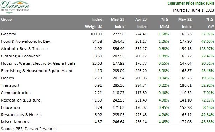Select the General row label
Screen dimensions: 215x132
pos(9,34)
